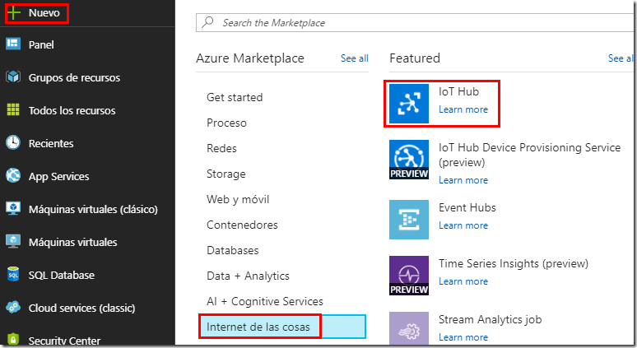The width and height of the screenshot is (637, 348).
Task: Select the Cloud services (classic) icon
Action: point(13,307)
